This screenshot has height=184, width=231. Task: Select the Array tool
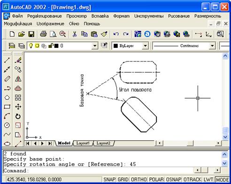click(x=18, y=98)
